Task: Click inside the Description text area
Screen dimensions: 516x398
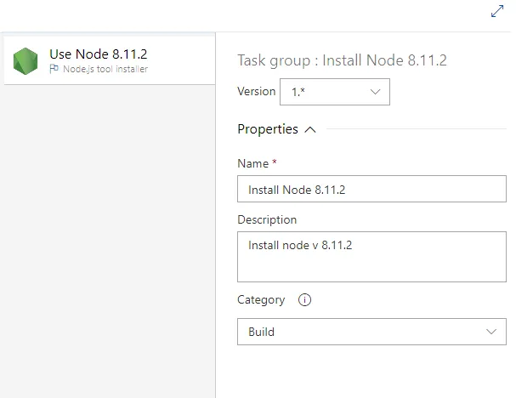Action: 371,256
